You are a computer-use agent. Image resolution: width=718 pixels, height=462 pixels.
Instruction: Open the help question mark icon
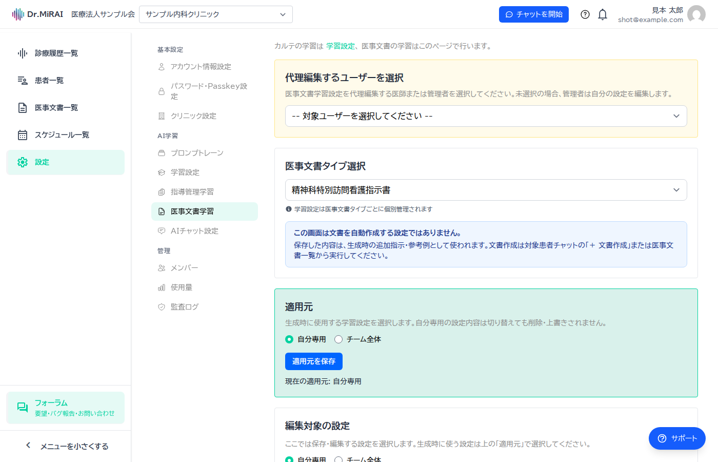click(x=585, y=14)
